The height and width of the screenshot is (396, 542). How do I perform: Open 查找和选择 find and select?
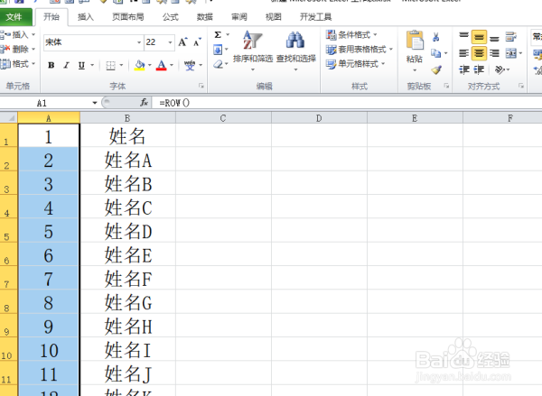(296, 50)
